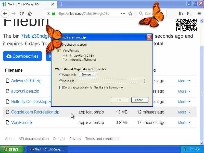
Task: Select the Filebin browser tab
Action: (29, 4)
